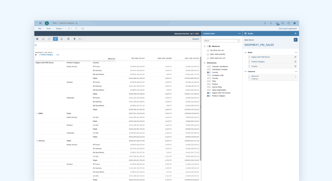
Task: Open the bookmark icon in table toolbar
Action: (x=75, y=39)
